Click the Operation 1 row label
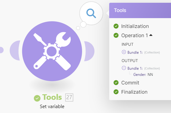This screenshot has width=171, height=113. point(135,35)
